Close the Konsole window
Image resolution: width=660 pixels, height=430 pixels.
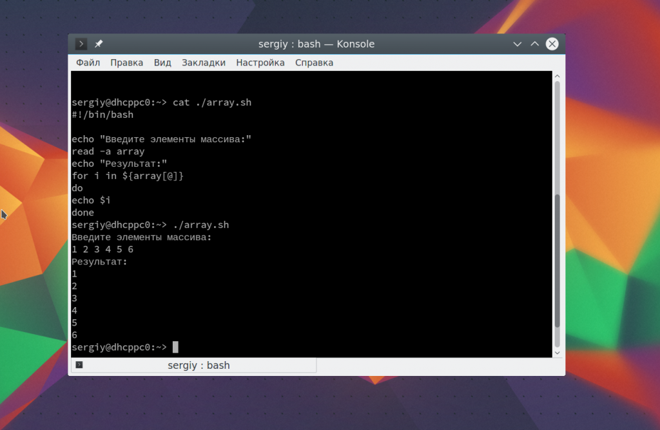point(552,44)
